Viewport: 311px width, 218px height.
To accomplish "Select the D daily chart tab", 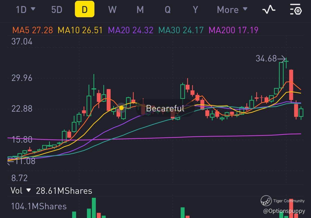I will coord(85,9).
